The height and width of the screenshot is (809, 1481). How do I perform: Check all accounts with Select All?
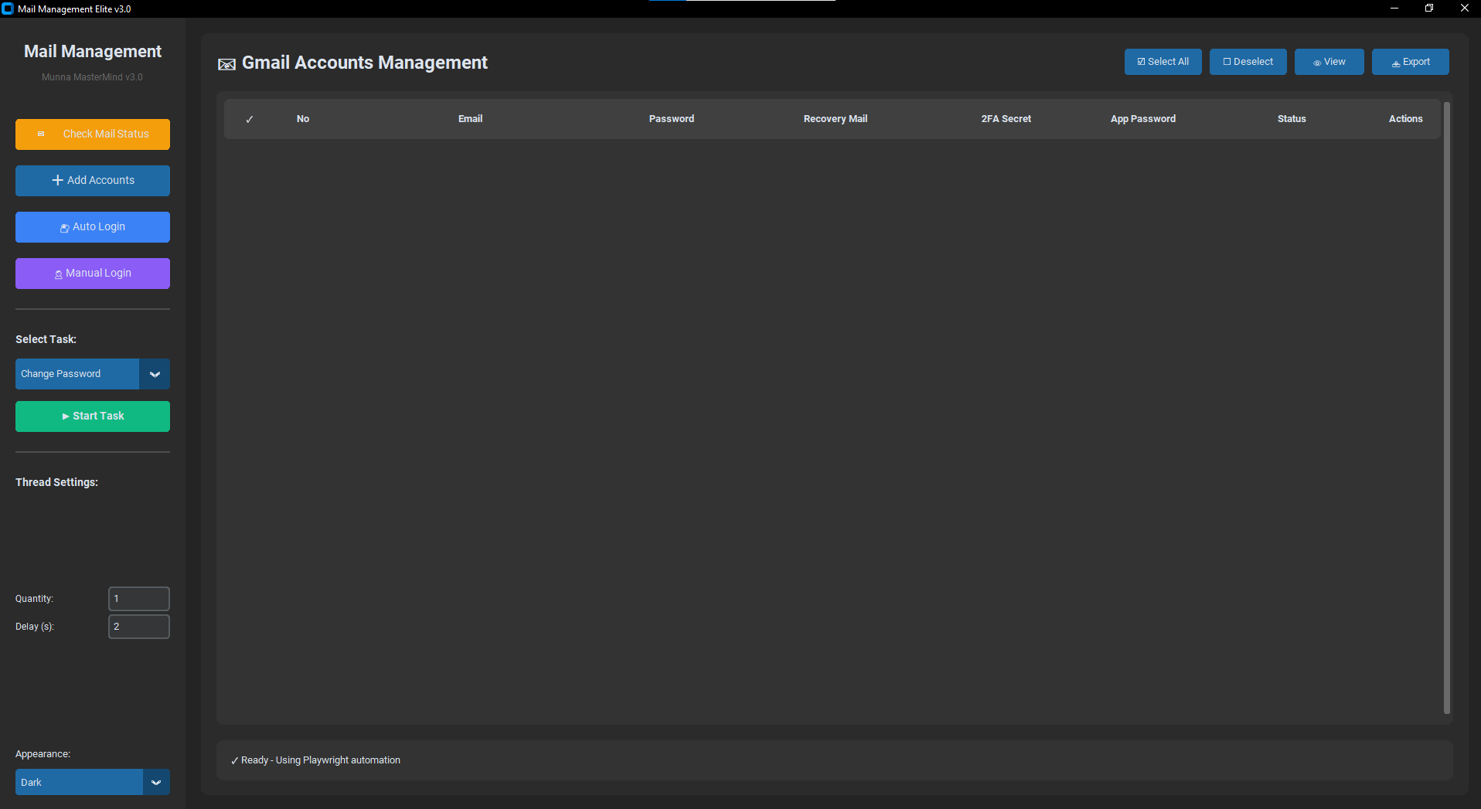(x=1163, y=62)
